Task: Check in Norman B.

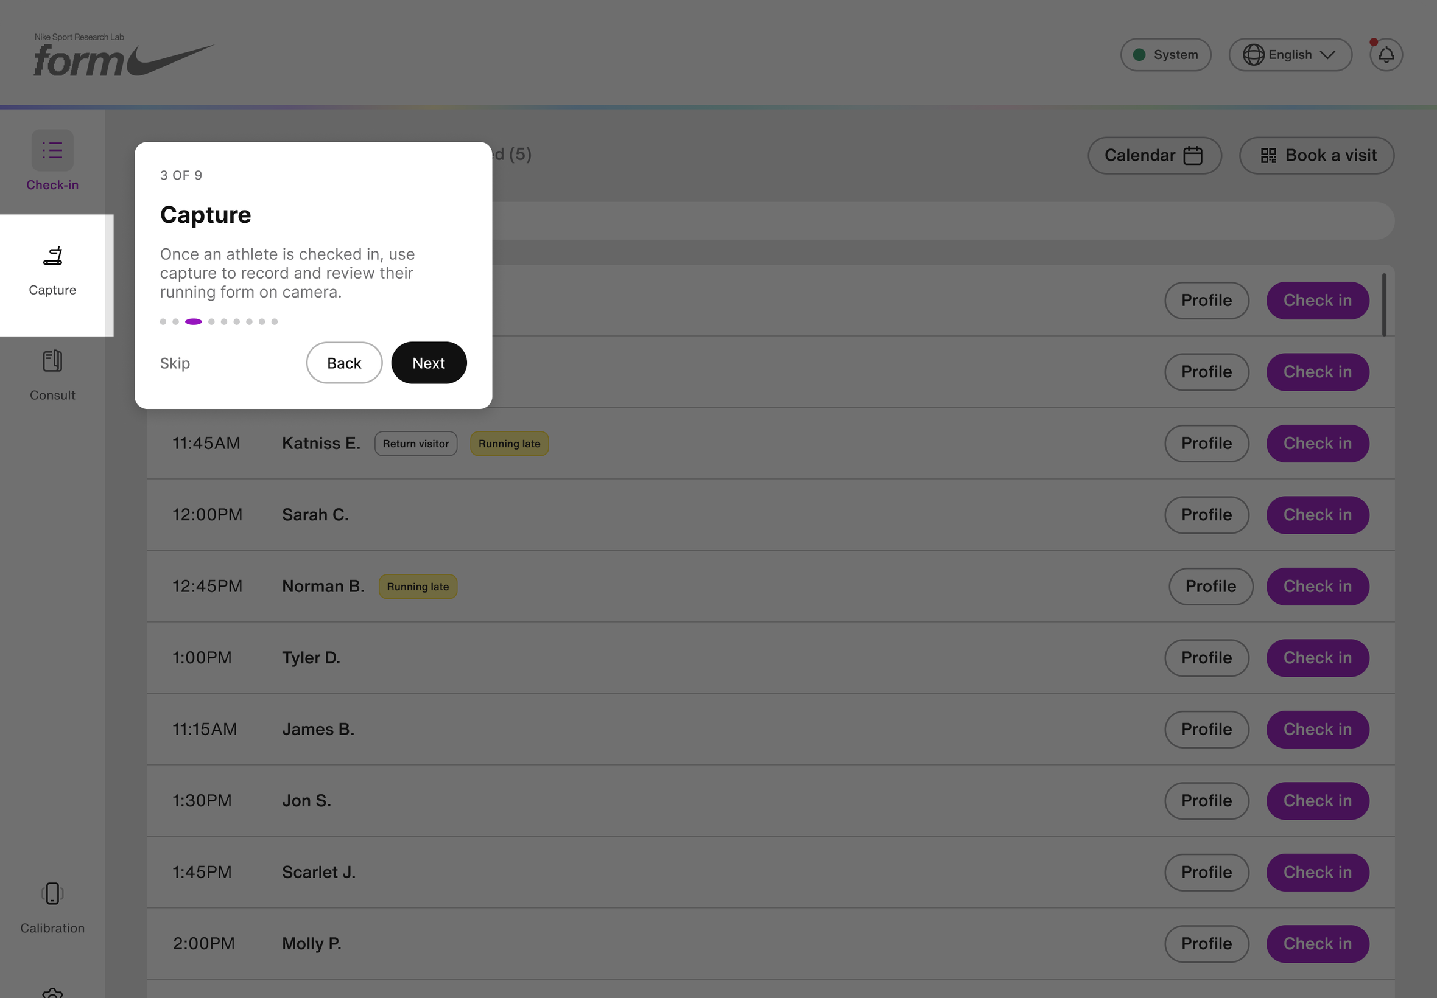Action: (1318, 587)
